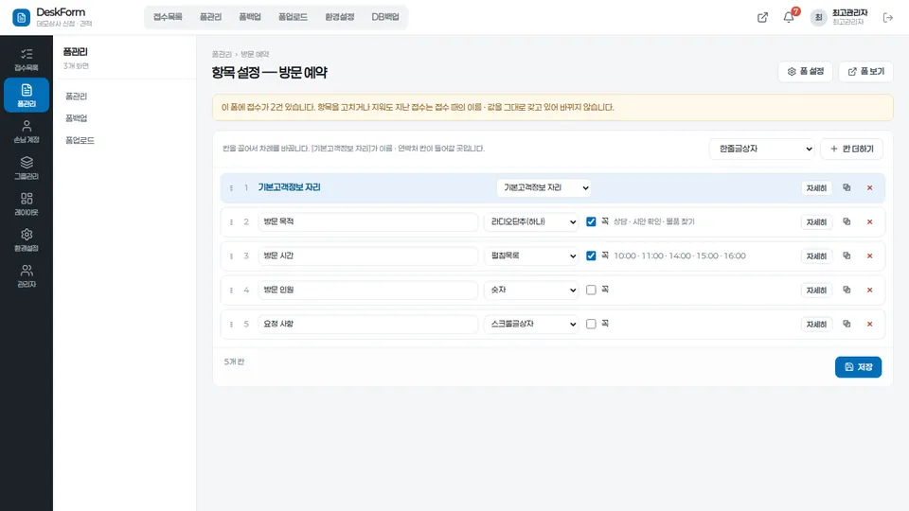
Task: Click the 폼 설정 button
Action: 805,71
